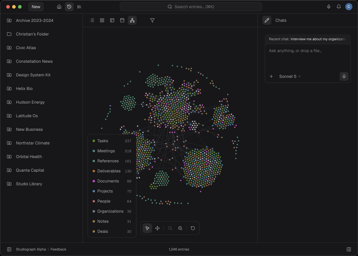The image size is (358, 256).
Task: Click the Home icon in top bar
Action: point(59,7)
